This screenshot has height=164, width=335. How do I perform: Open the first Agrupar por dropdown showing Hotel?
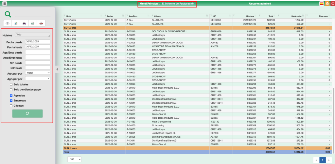pyautogui.click(x=38, y=73)
